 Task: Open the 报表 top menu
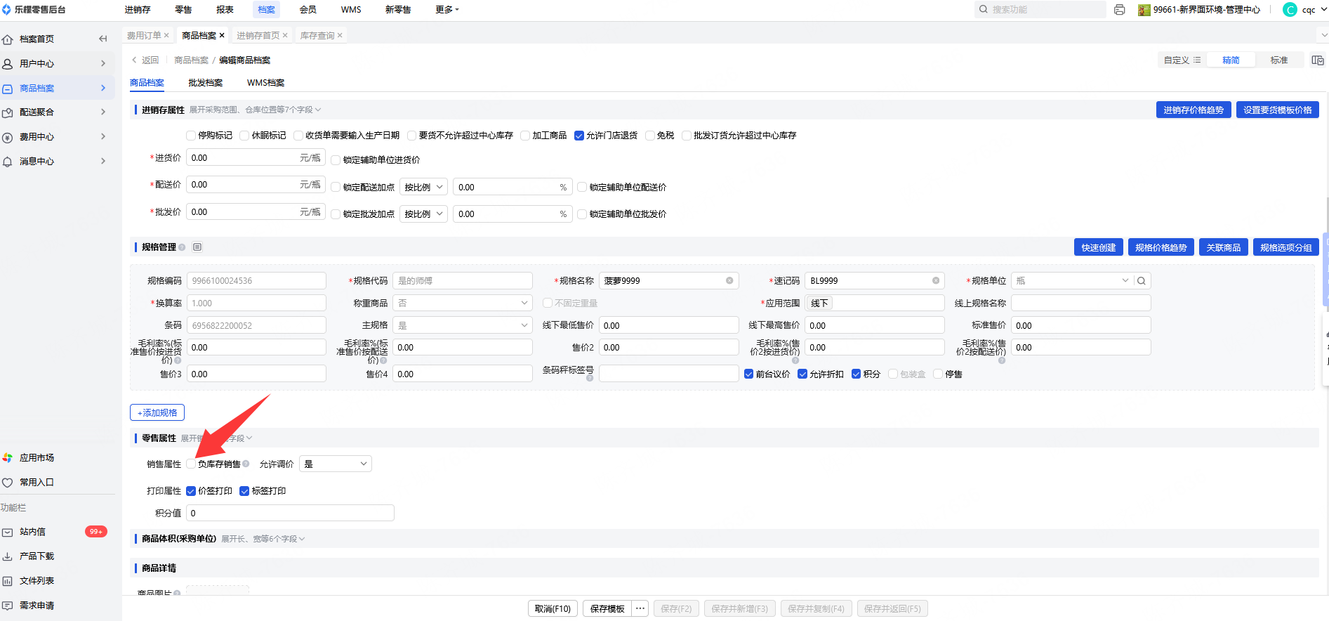click(x=225, y=10)
